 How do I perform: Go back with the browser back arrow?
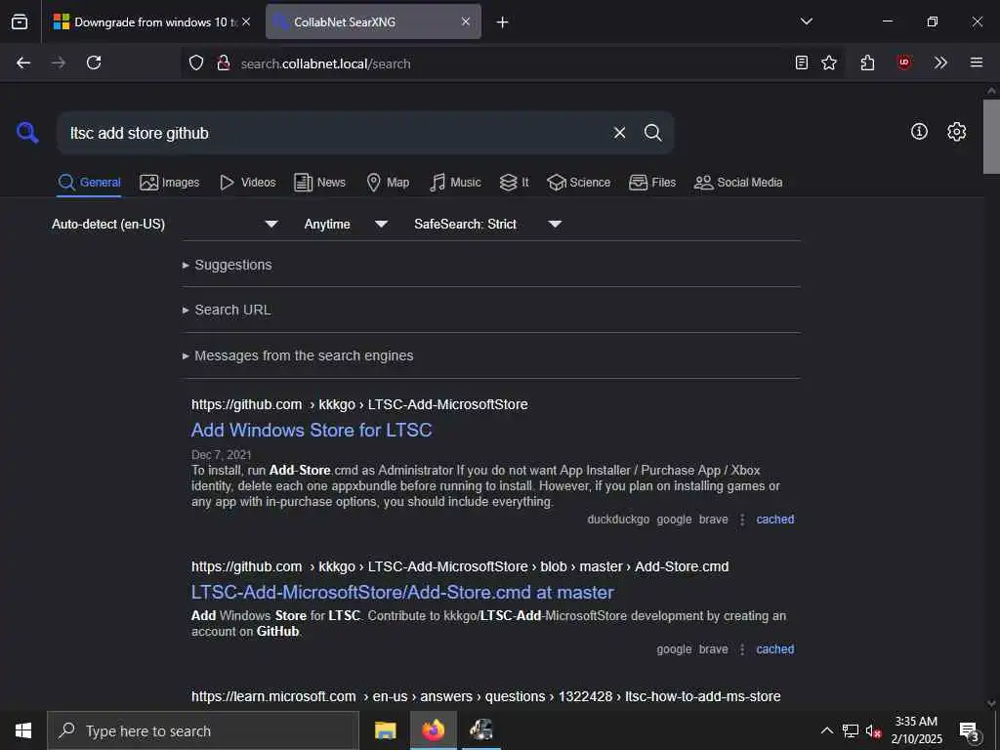(23, 62)
